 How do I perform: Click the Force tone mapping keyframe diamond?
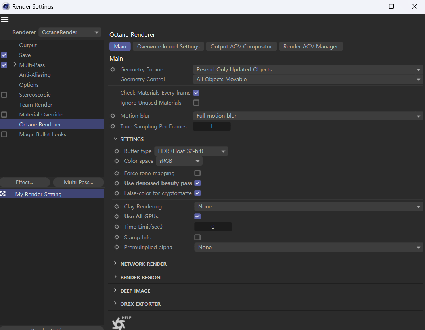(x=117, y=173)
